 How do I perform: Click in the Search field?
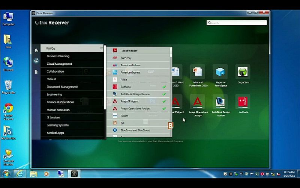(x=237, y=23)
